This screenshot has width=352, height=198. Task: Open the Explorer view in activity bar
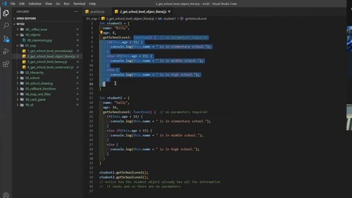click(6, 13)
